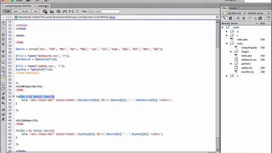Click Connect to Remote Server icon
272x153 pixels.
tap(224, 18)
